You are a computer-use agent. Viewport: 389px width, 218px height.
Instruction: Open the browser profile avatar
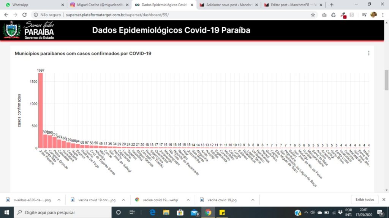(373, 15)
